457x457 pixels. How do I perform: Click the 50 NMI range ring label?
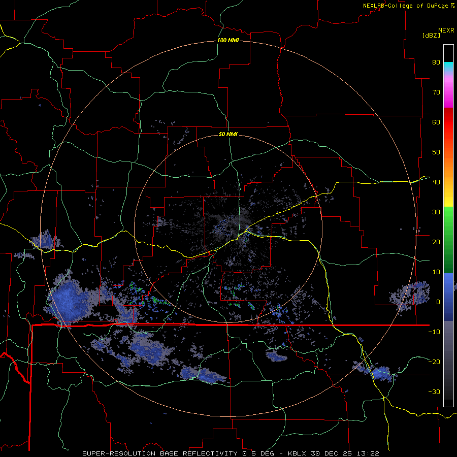click(228, 134)
